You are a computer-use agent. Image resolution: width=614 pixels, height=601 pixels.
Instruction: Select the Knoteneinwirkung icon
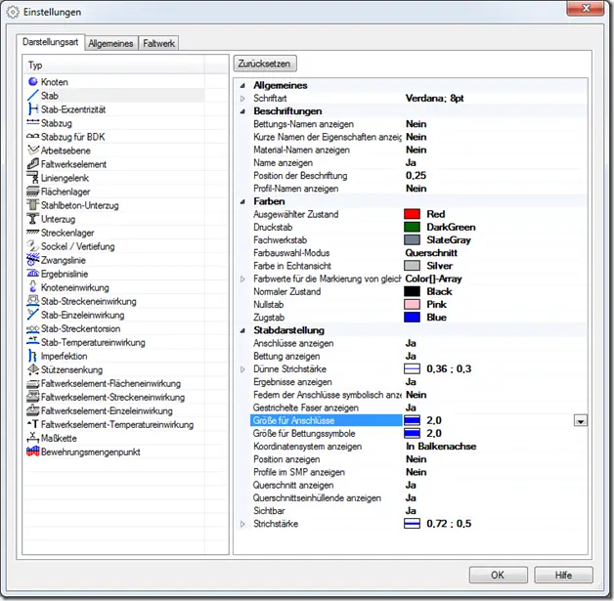click(x=33, y=286)
